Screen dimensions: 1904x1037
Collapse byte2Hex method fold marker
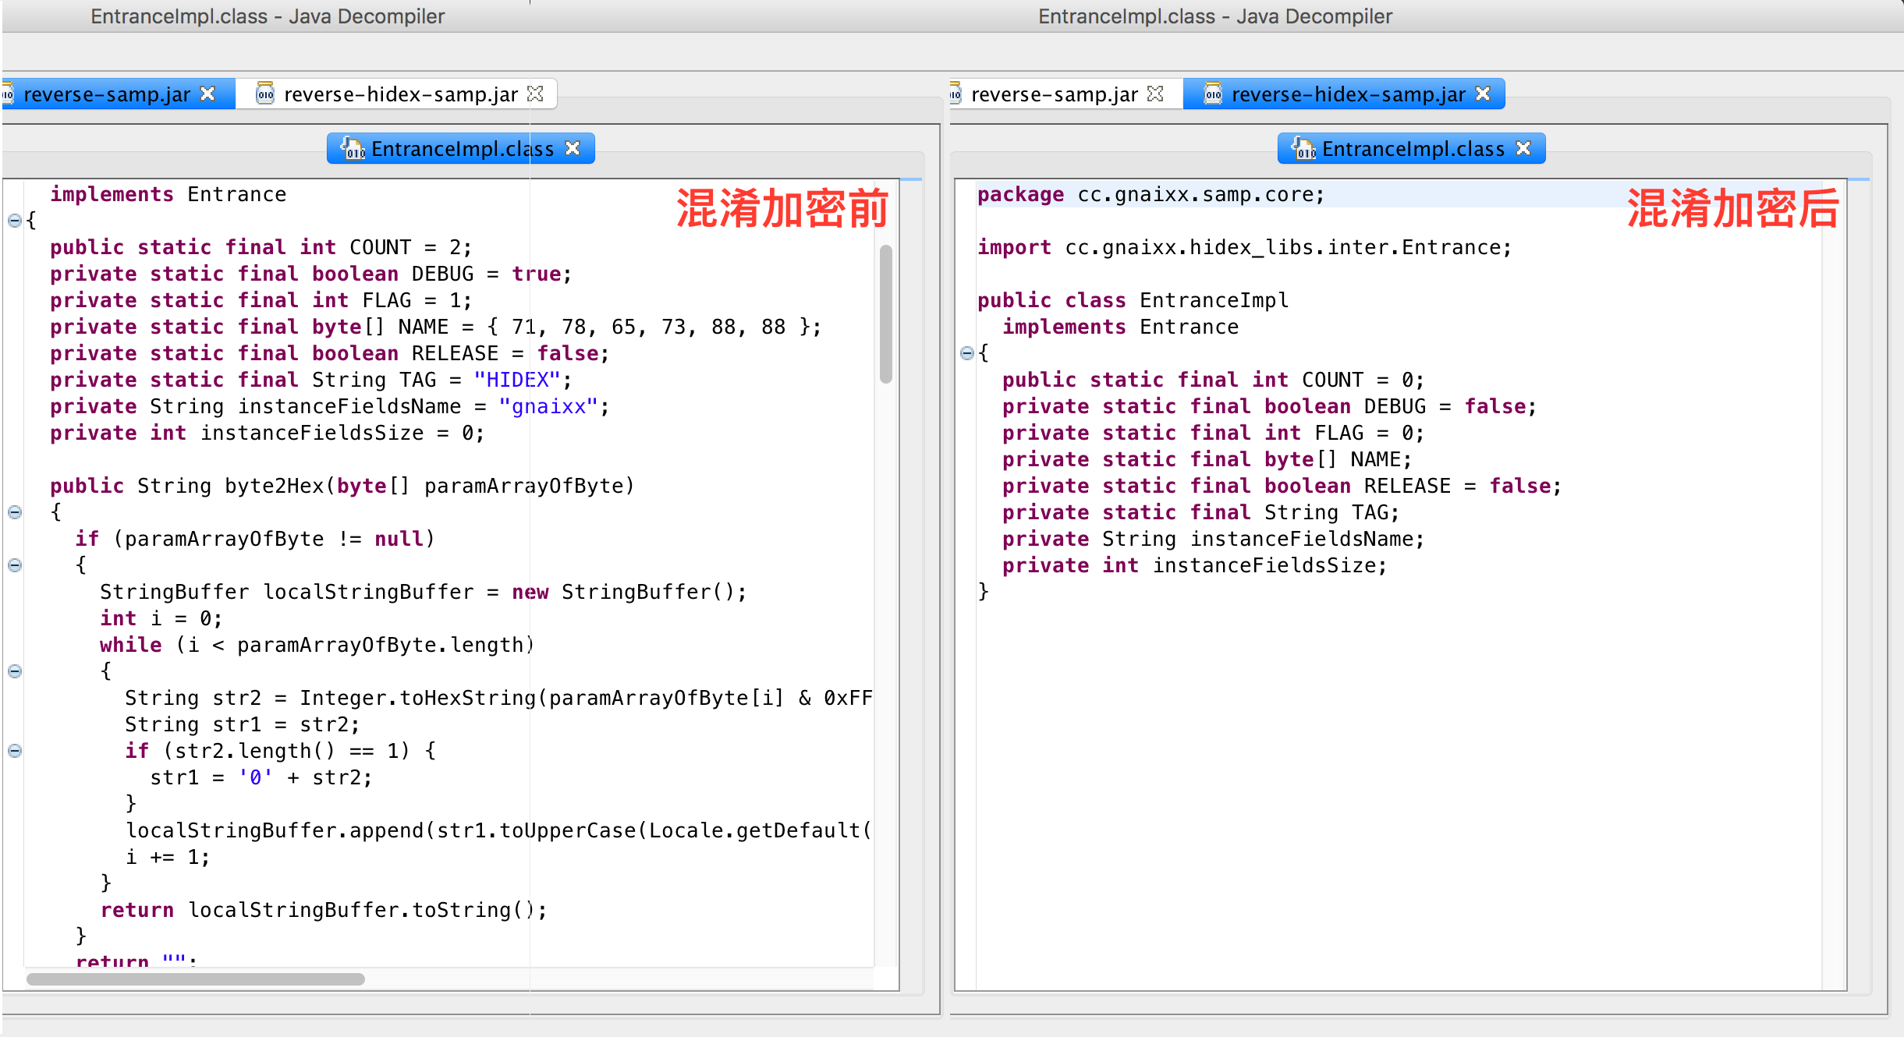[14, 512]
